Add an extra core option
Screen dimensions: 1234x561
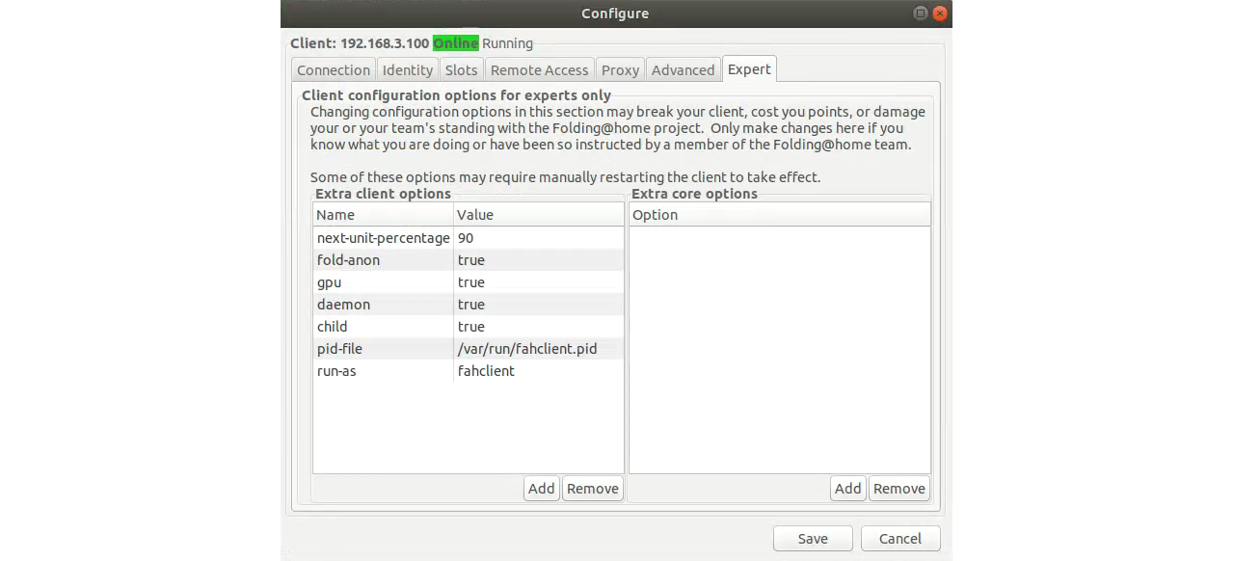(x=848, y=489)
